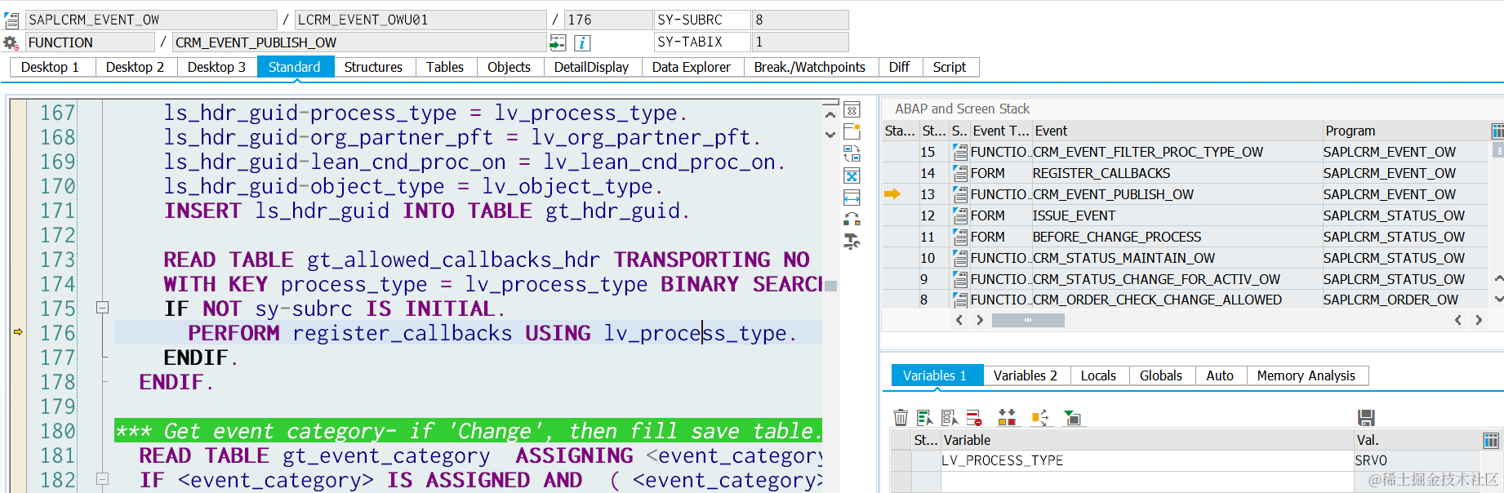1504x493 pixels.
Task: Open column layout icon in Variables table header
Action: click(x=1491, y=441)
